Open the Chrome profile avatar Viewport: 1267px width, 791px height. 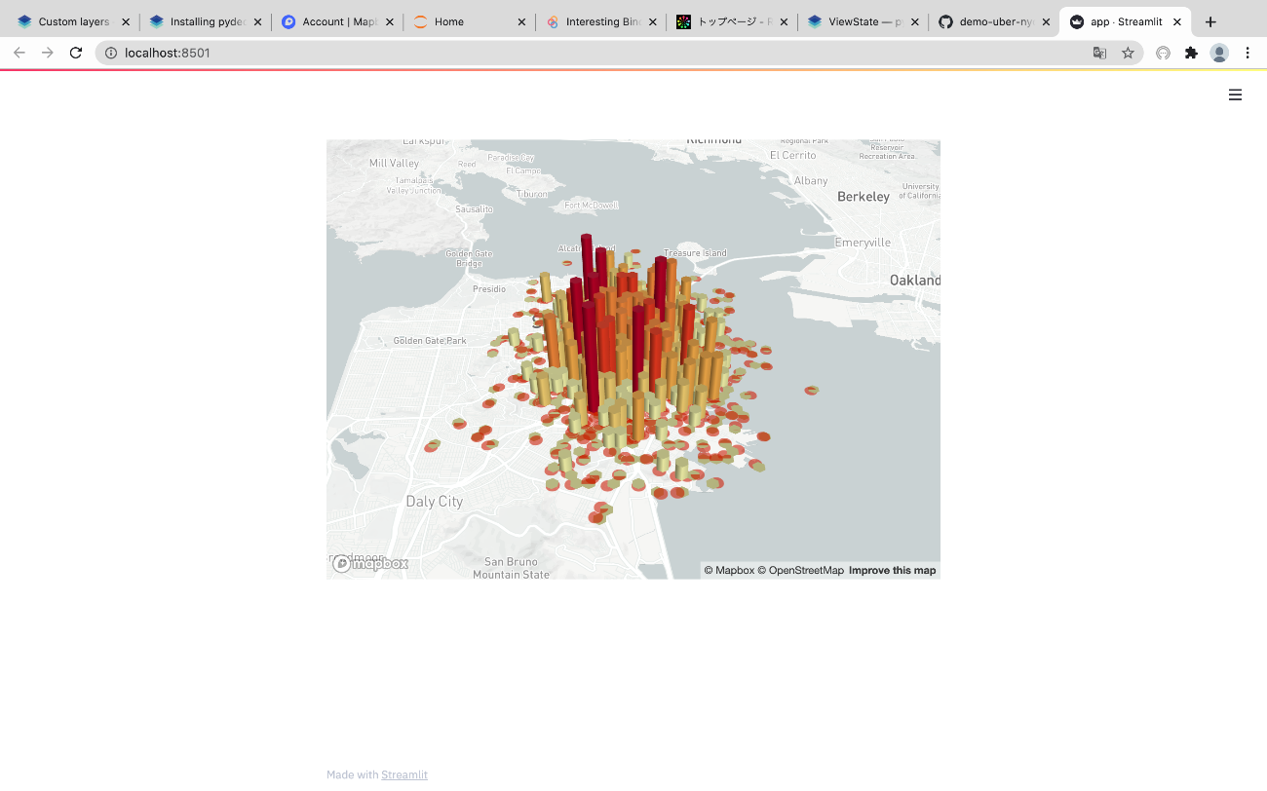pos(1219,53)
